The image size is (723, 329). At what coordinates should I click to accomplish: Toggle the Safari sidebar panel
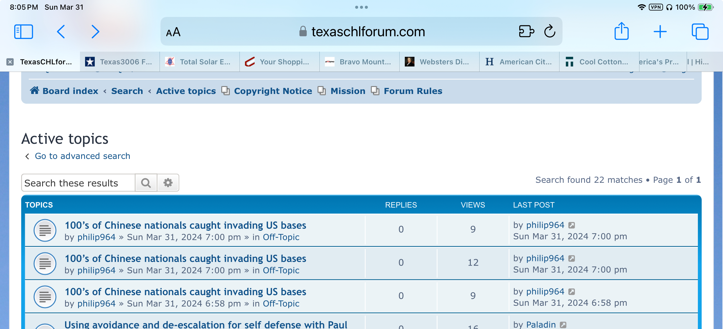(24, 32)
